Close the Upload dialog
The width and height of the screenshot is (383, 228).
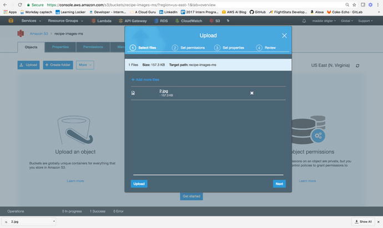pyautogui.click(x=284, y=36)
